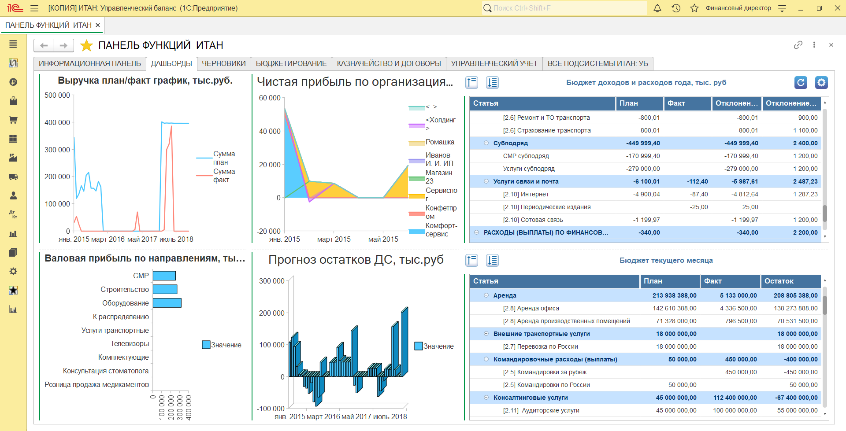Screen dimensions: 846x431
Task: Collapse the Аренда group in monthly budget
Action: click(486, 295)
